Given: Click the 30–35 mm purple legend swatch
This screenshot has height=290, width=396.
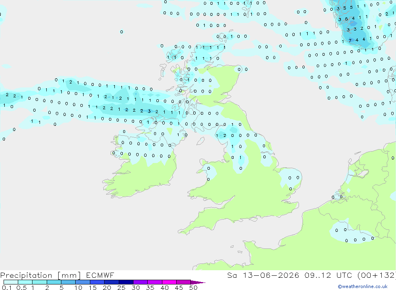Looking at the screenshot, I should point(140,282).
